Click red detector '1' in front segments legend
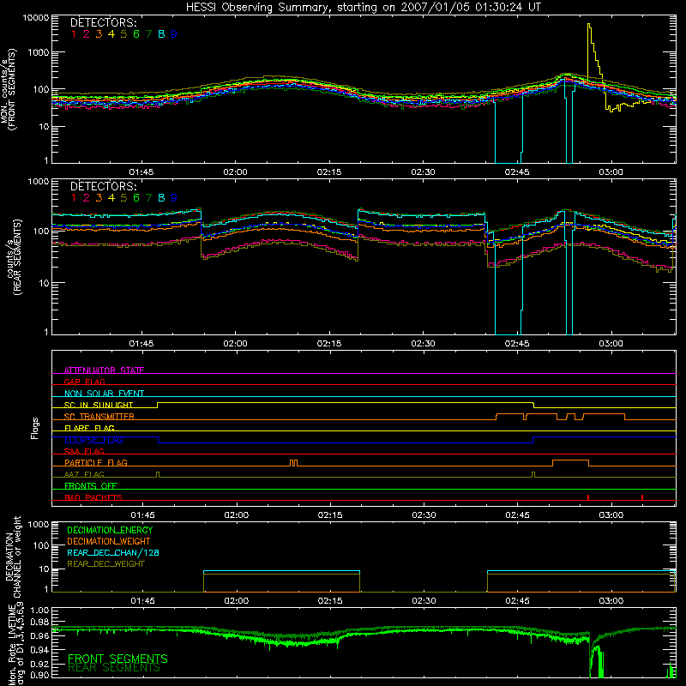The image size is (686, 686). pyautogui.click(x=74, y=34)
